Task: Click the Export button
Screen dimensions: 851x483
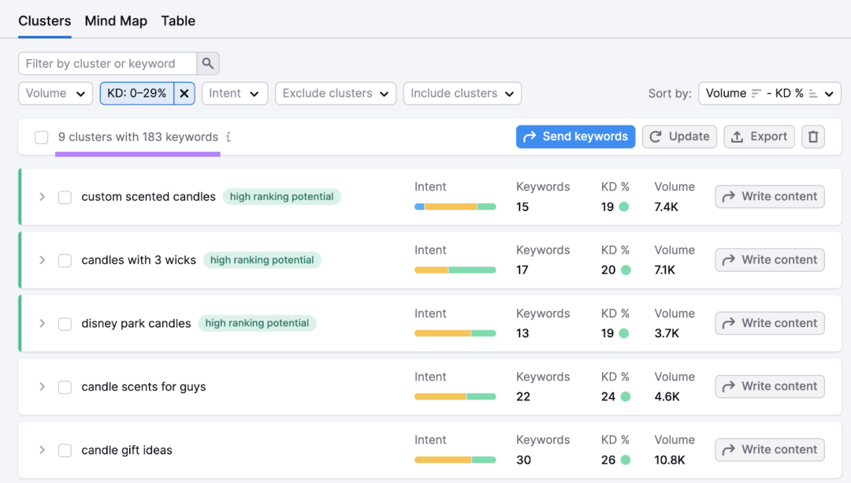Action: click(760, 137)
